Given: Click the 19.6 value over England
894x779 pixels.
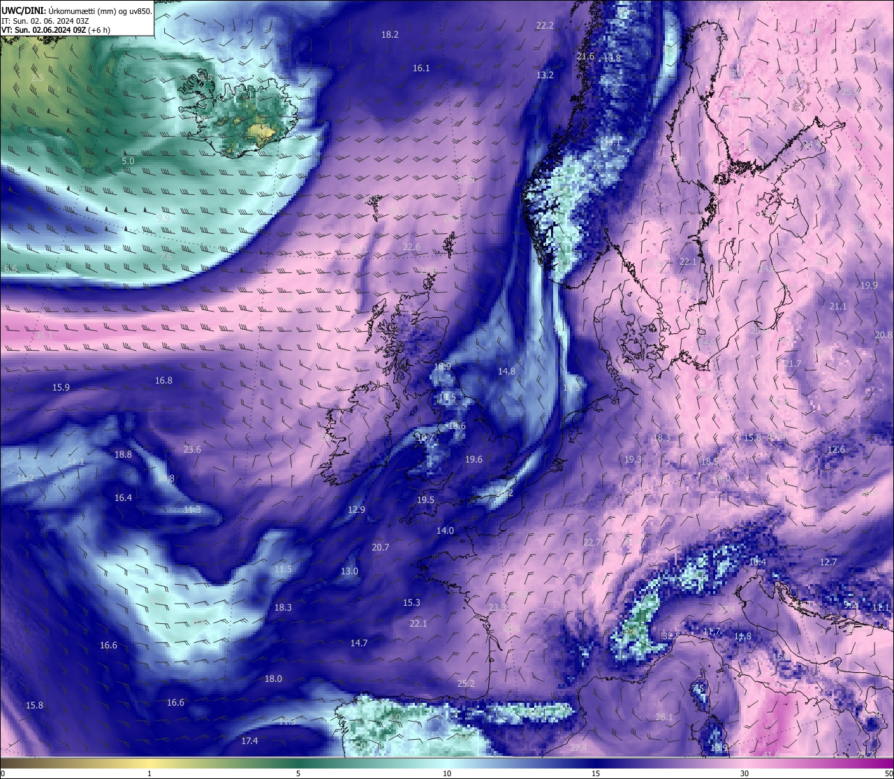Looking at the screenshot, I should (x=474, y=459).
